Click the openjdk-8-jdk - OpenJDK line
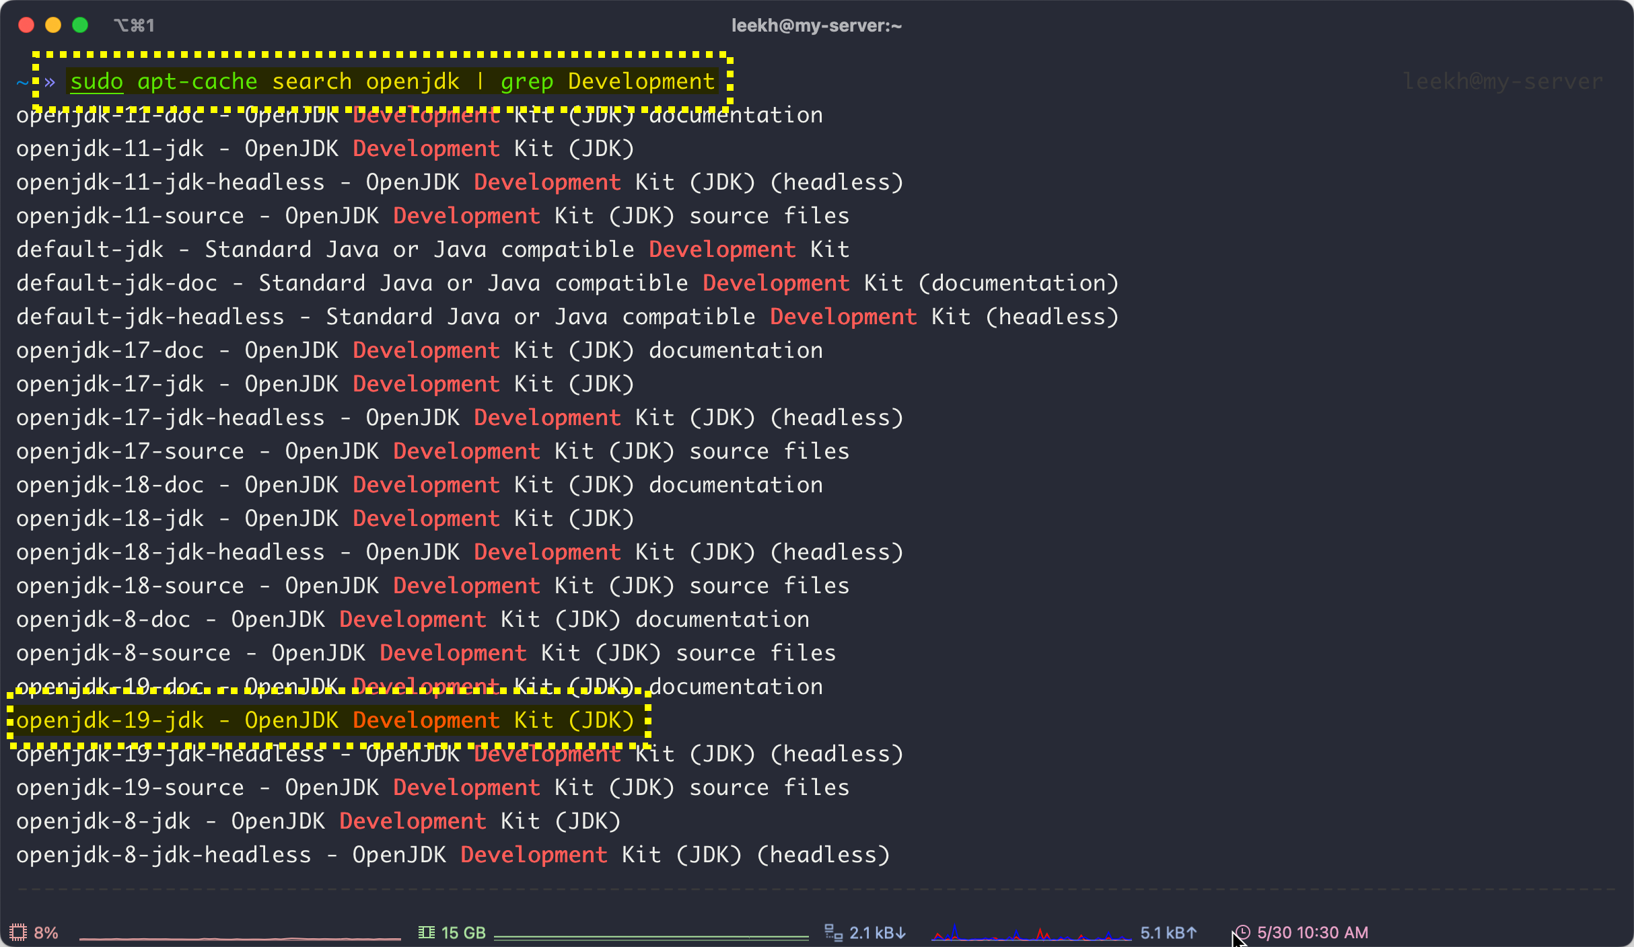Viewport: 1634px width, 947px height. tap(318, 821)
